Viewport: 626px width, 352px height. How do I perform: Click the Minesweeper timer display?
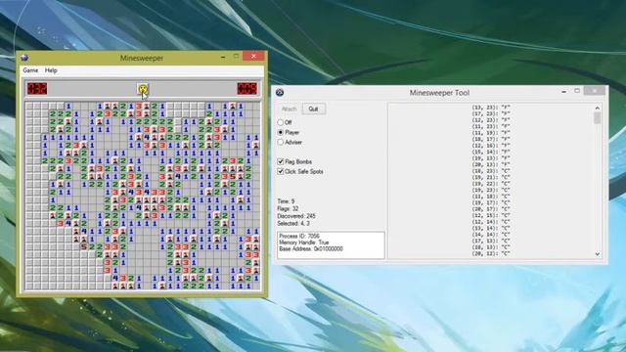tap(247, 89)
